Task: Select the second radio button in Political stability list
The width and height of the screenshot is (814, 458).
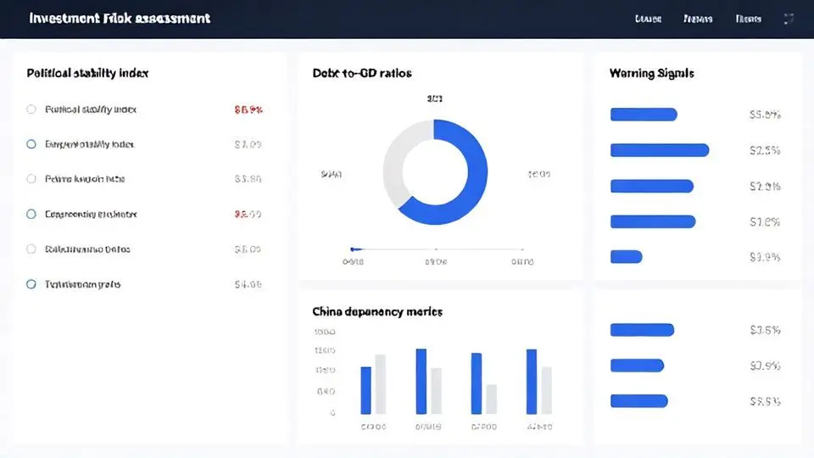Action: click(x=31, y=144)
